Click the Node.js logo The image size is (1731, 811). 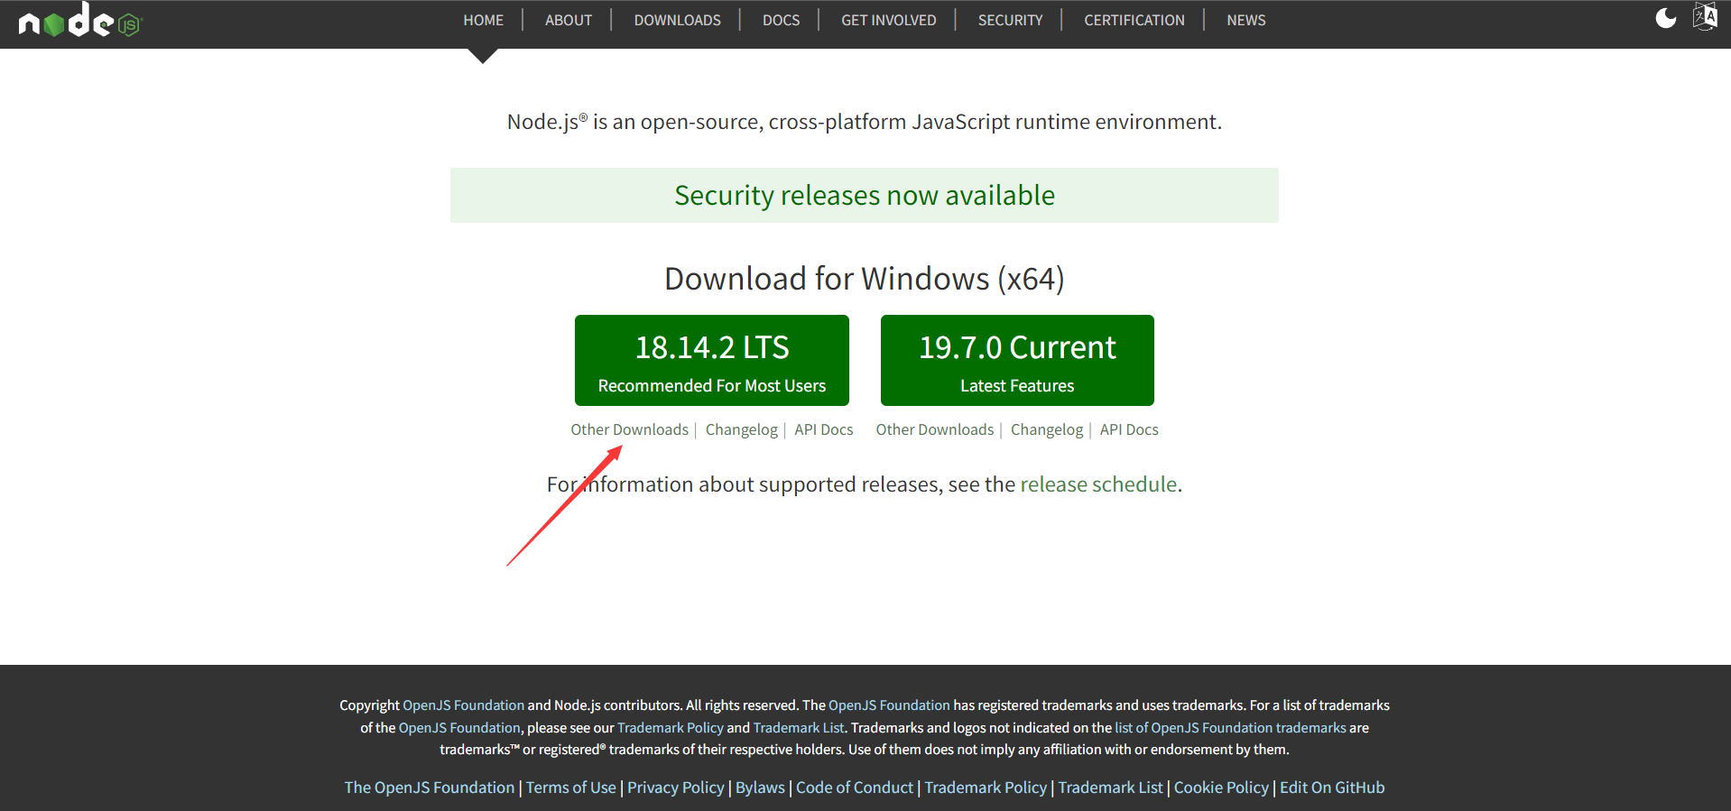tap(79, 21)
